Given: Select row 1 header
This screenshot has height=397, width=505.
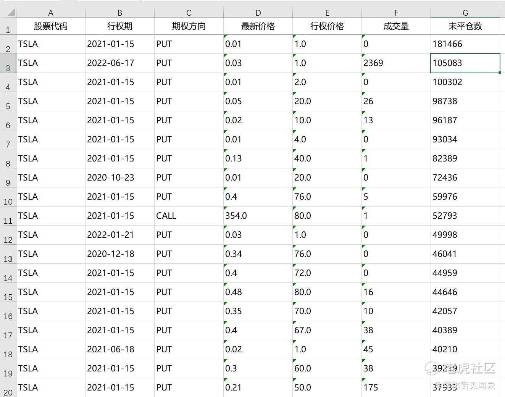Looking at the screenshot, I should [8, 26].
